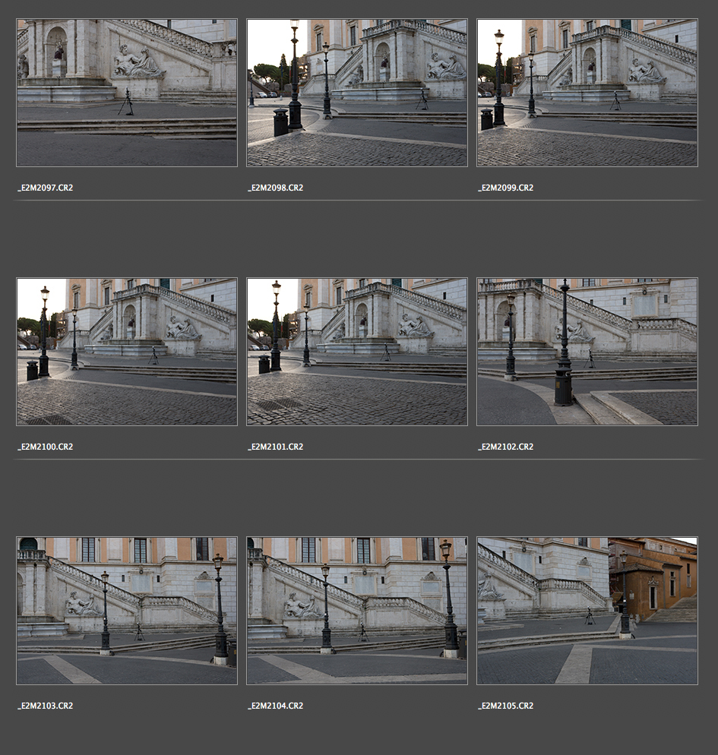Select the _E2M2103.CR2 filename caption
The width and height of the screenshot is (718, 755).
pos(46,706)
